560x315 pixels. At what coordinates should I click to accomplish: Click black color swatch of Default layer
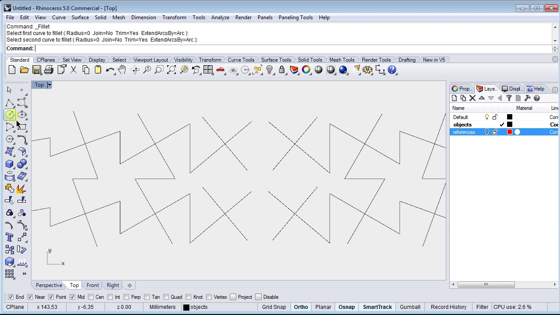click(x=509, y=117)
